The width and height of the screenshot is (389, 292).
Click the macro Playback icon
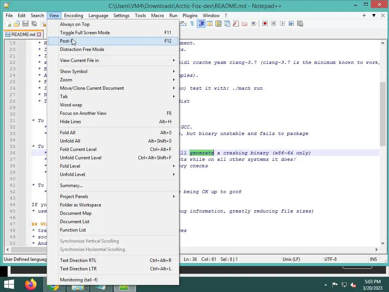point(282,24)
